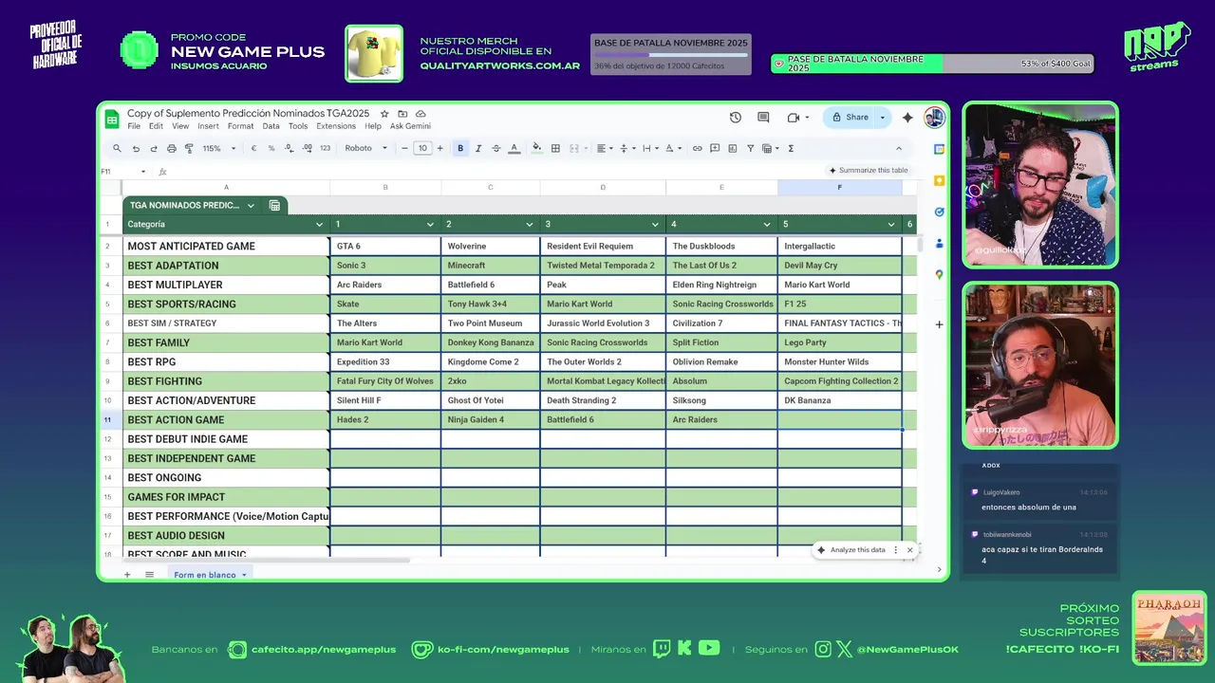
Task: Click the Insert chart icon
Action: (x=733, y=148)
